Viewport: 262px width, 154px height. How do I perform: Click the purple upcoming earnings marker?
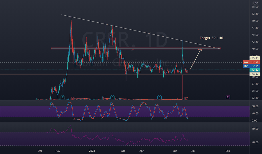pyautogui.click(x=228, y=97)
